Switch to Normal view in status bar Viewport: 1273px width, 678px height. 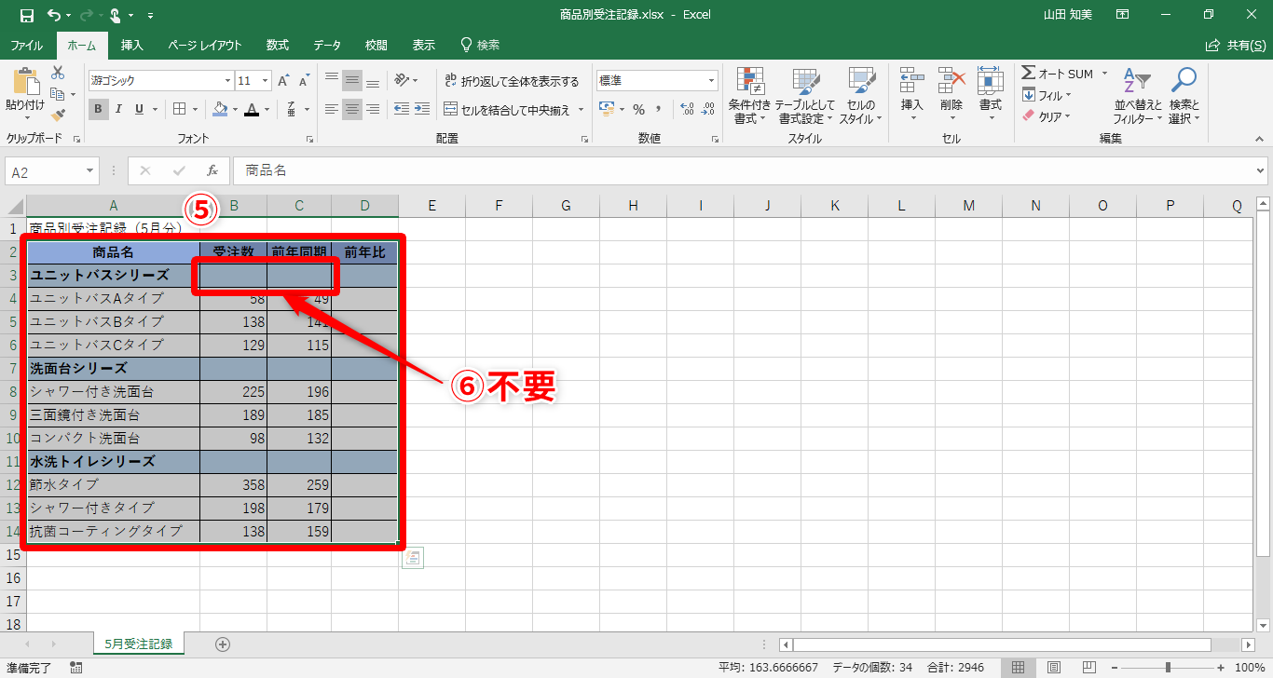[x=1019, y=667]
